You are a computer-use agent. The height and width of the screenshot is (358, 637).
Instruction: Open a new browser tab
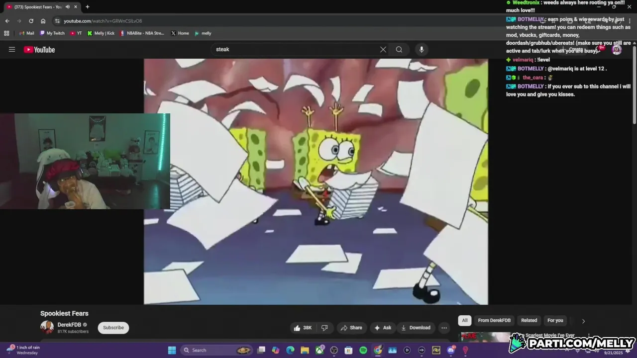(87, 7)
